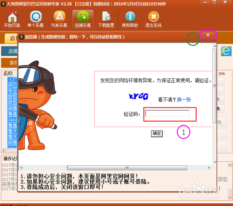Click the list panel left scroll arrow
Image resolution: width=233 pixels, height=206 pixels.
click(4, 151)
